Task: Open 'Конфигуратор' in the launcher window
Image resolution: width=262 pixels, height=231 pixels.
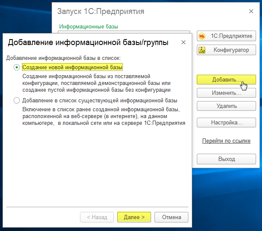Action: (x=226, y=50)
